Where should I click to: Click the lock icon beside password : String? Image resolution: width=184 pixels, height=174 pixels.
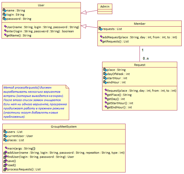pos(4,18)
